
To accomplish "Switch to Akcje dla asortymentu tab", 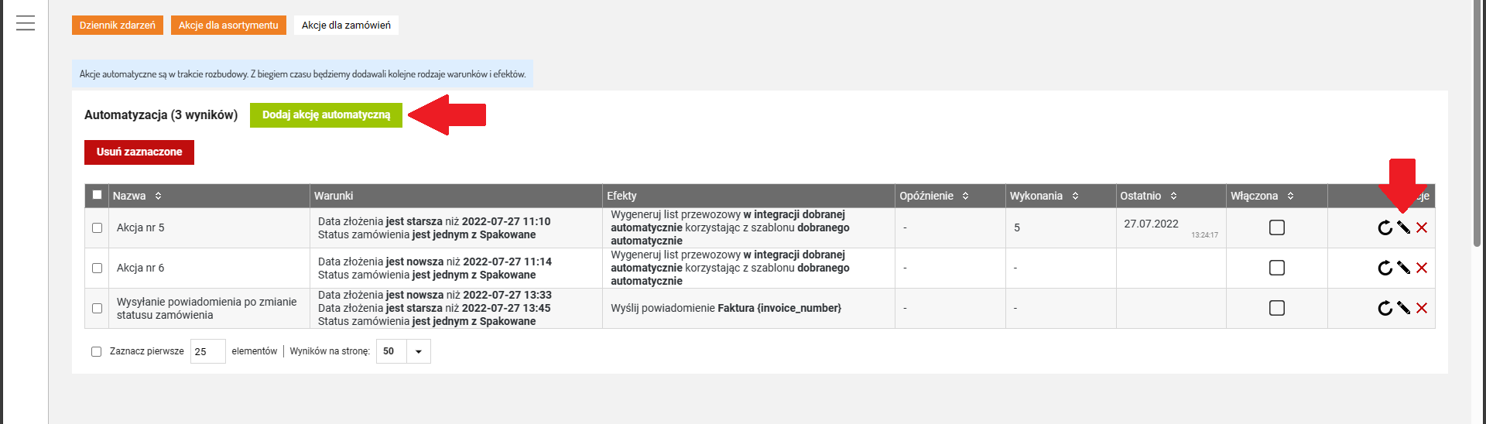I will click(x=228, y=25).
